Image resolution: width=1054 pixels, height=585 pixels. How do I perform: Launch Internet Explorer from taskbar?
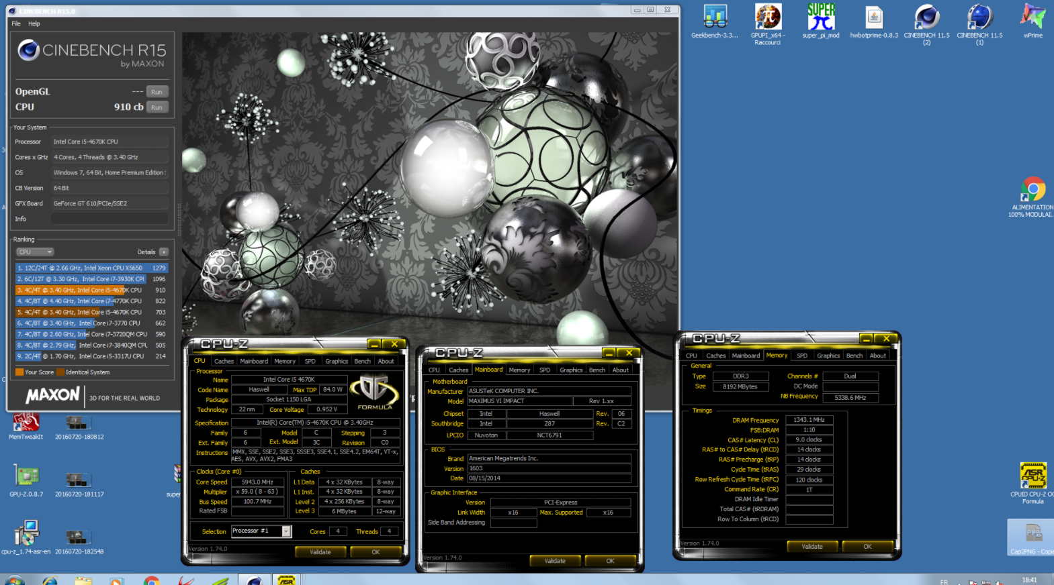click(50, 580)
